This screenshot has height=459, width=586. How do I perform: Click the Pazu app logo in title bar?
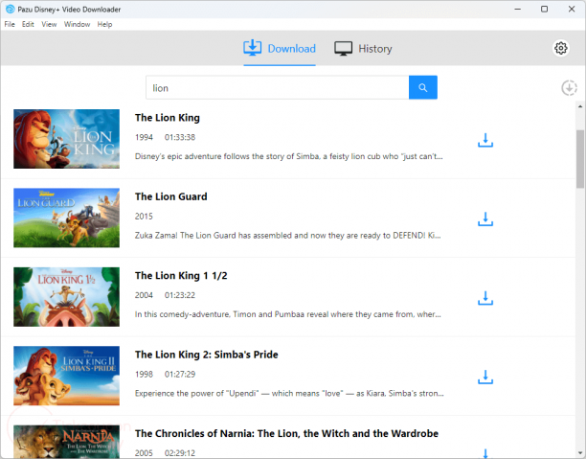tap(11, 9)
